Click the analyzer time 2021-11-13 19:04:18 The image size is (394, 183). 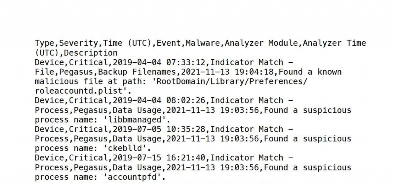click(x=227, y=72)
